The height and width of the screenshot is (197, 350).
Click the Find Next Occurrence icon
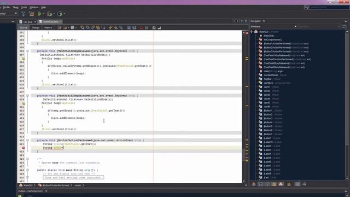(x=92, y=27)
